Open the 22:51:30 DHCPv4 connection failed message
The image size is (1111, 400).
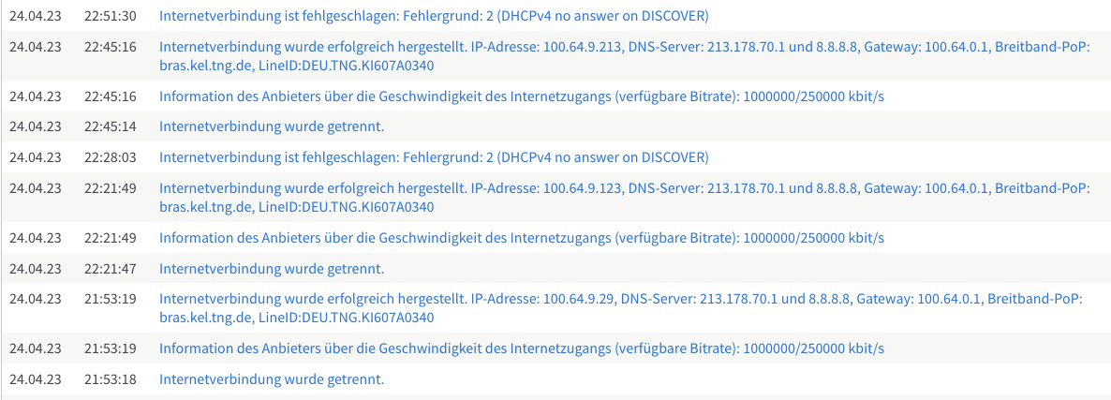[434, 16]
